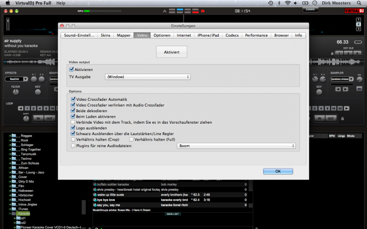The height and width of the screenshot is (229, 367).
Task: Click the Wi-Fi status icon
Action: coord(288,3)
